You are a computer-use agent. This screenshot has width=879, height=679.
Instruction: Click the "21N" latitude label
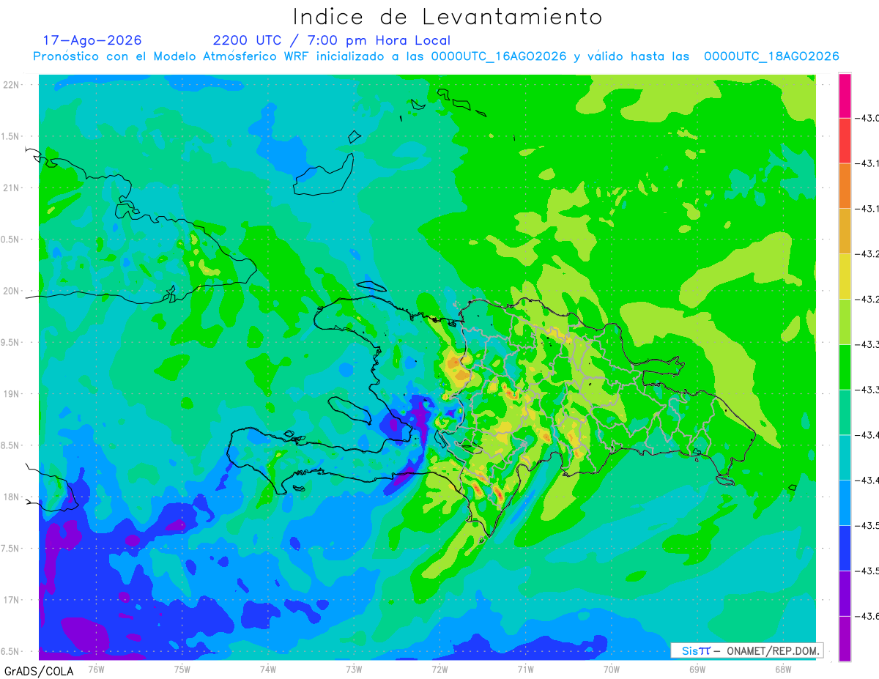click(11, 188)
